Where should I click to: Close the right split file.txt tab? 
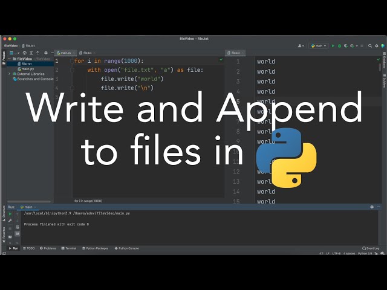pyautogui.click(x=242, y=53)
